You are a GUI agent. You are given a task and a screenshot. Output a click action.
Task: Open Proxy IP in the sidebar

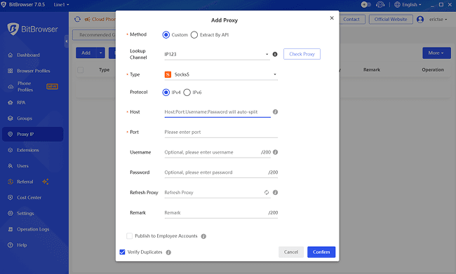pos(32,135)
